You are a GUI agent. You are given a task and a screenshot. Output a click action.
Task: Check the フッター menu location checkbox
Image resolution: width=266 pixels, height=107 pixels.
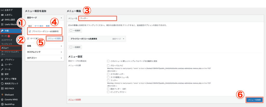click(108, 80)
